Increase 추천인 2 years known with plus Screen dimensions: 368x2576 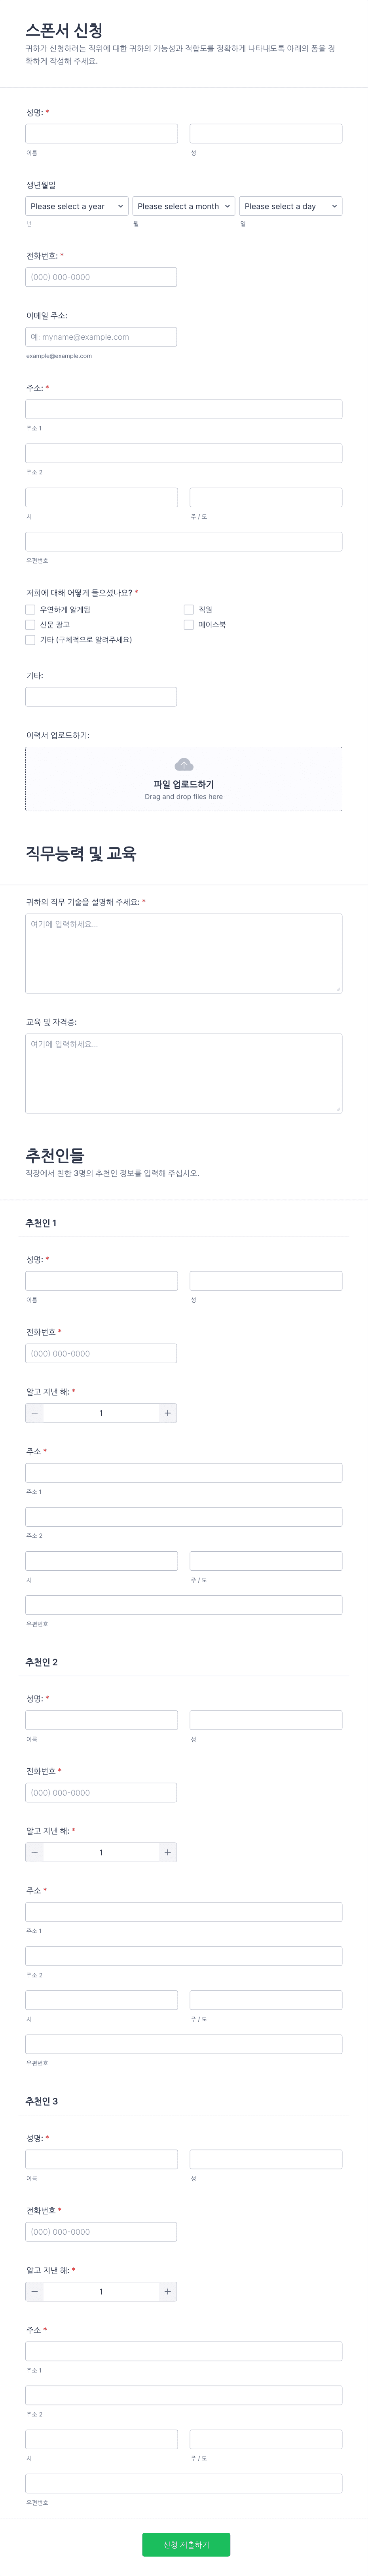[x=167, y=1852]
